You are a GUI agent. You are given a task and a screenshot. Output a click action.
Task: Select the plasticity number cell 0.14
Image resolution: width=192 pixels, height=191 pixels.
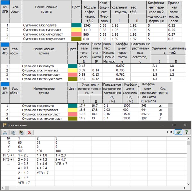[x=97, y=70]
